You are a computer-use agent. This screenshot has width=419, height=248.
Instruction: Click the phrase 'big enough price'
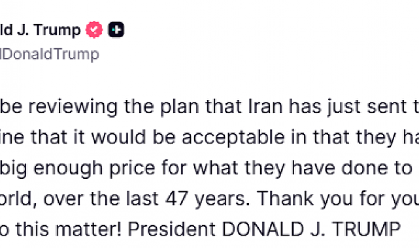78,168
